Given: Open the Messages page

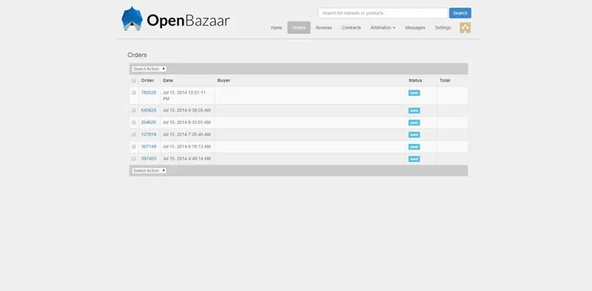Looking at the screenshot, I should [x=415, y=28].
